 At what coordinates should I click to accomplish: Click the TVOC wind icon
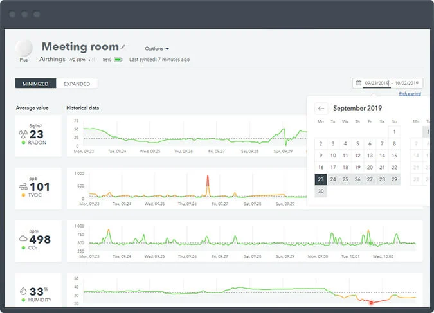23,187
